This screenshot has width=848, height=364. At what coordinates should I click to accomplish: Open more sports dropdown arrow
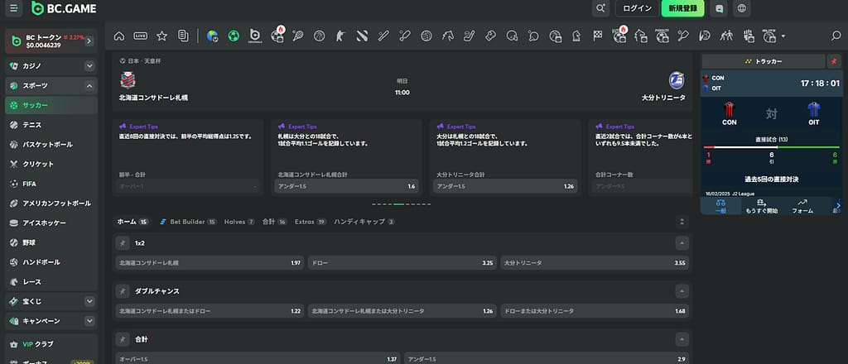[x=783, y=36]
